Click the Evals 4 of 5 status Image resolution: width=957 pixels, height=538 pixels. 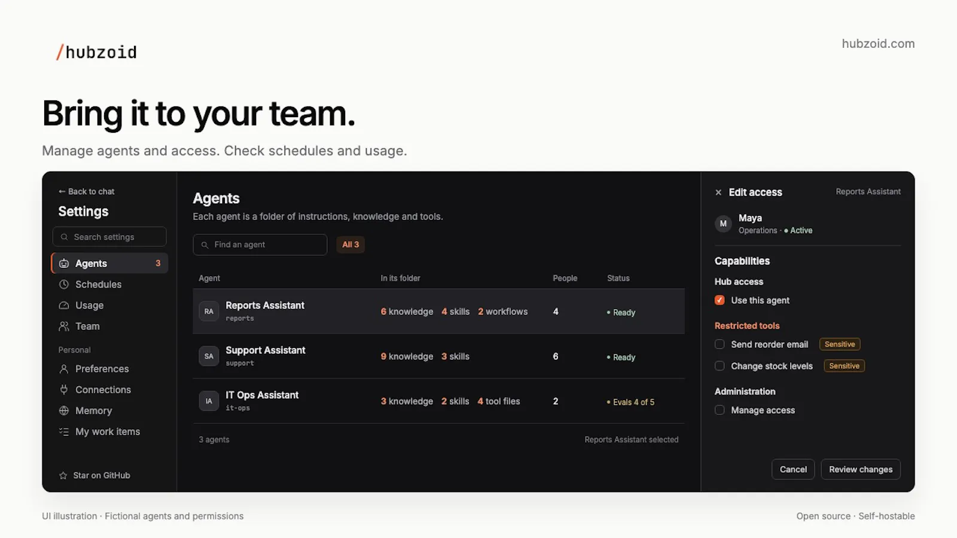(631, 402)
